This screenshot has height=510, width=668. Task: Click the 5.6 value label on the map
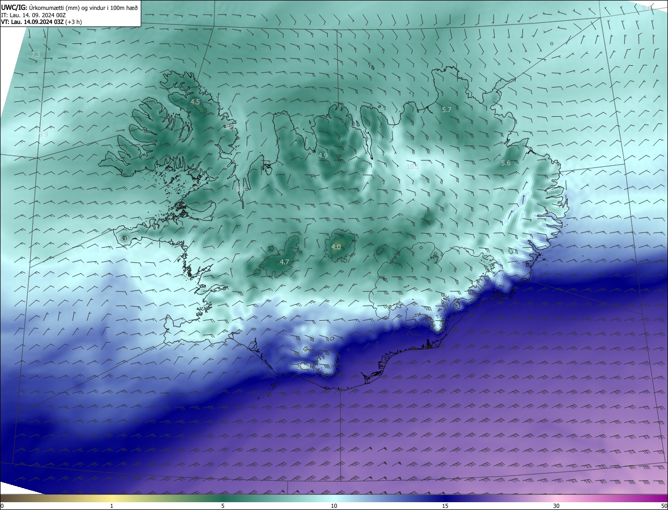(x=506, y=163)
